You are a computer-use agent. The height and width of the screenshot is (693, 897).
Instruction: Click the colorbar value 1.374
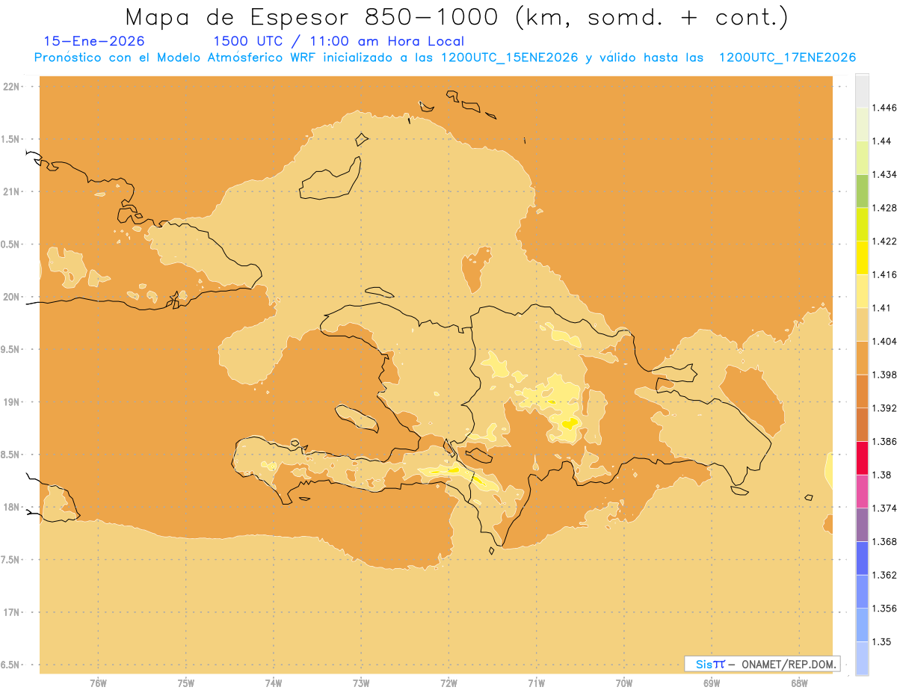pyautogui.click(x=885, y=508)
